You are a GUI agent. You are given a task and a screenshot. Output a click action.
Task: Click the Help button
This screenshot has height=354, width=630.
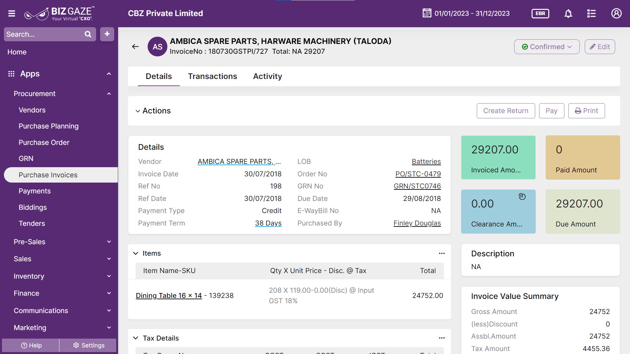[31, 345]
